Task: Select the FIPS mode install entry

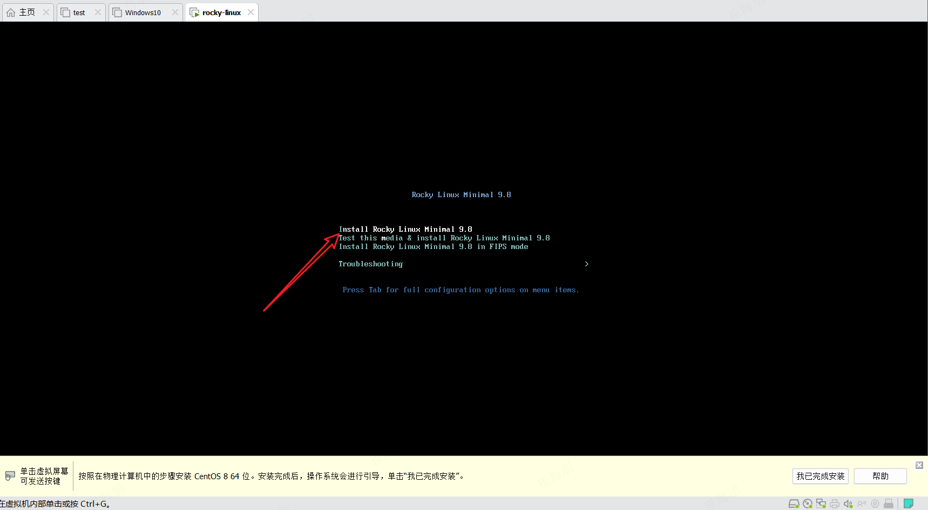Action: (x=433, y=246)
